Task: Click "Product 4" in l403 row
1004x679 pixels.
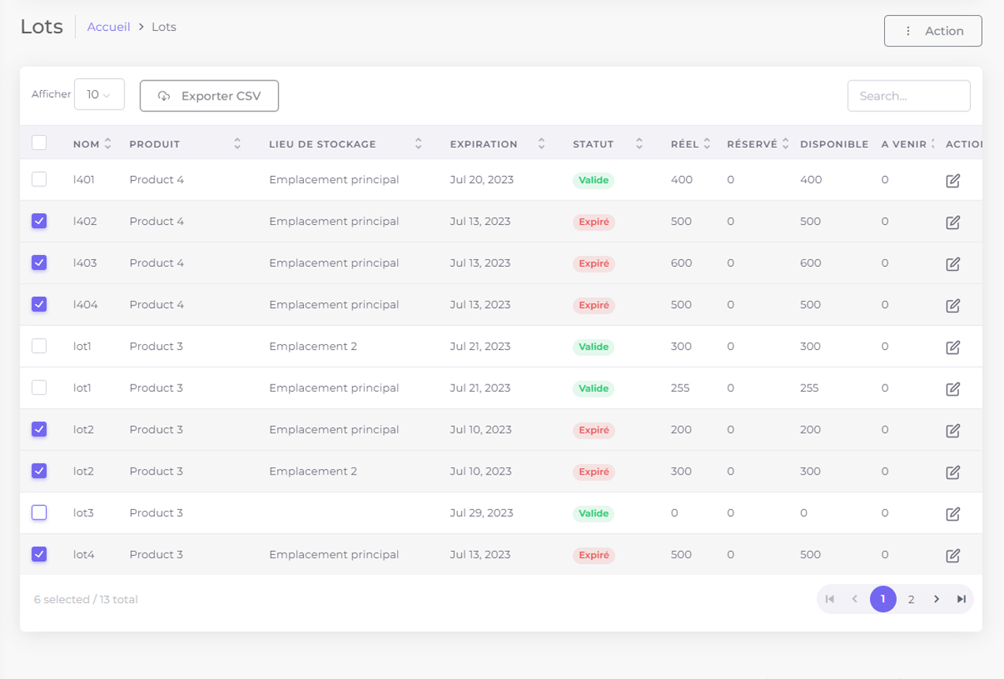Action: 156,263
